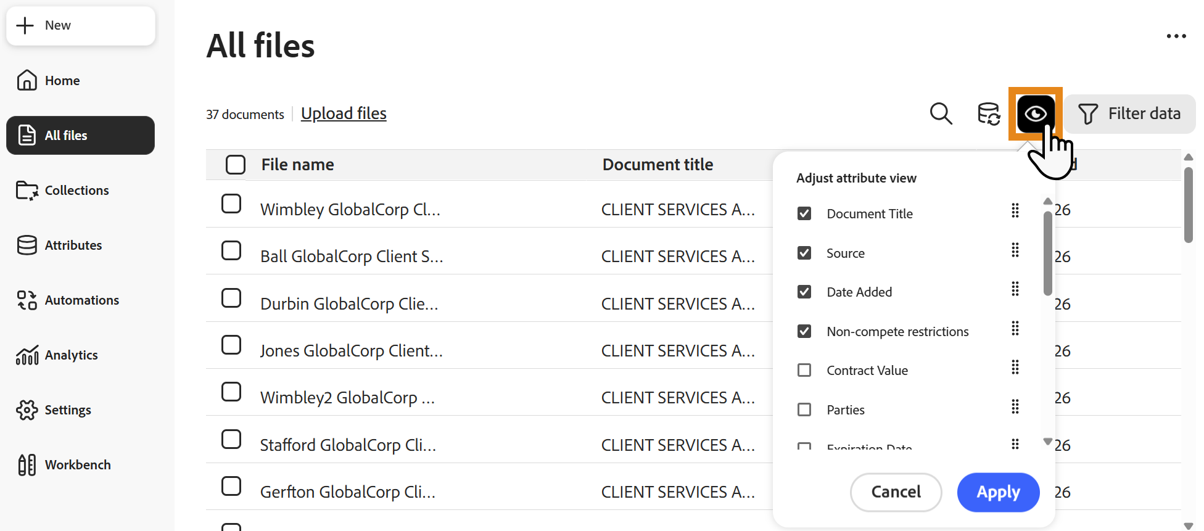Click the drag handle beside Source
Image resolution: width=1204 pixels, height=531 pixels.
click(x=1015, y=250)
